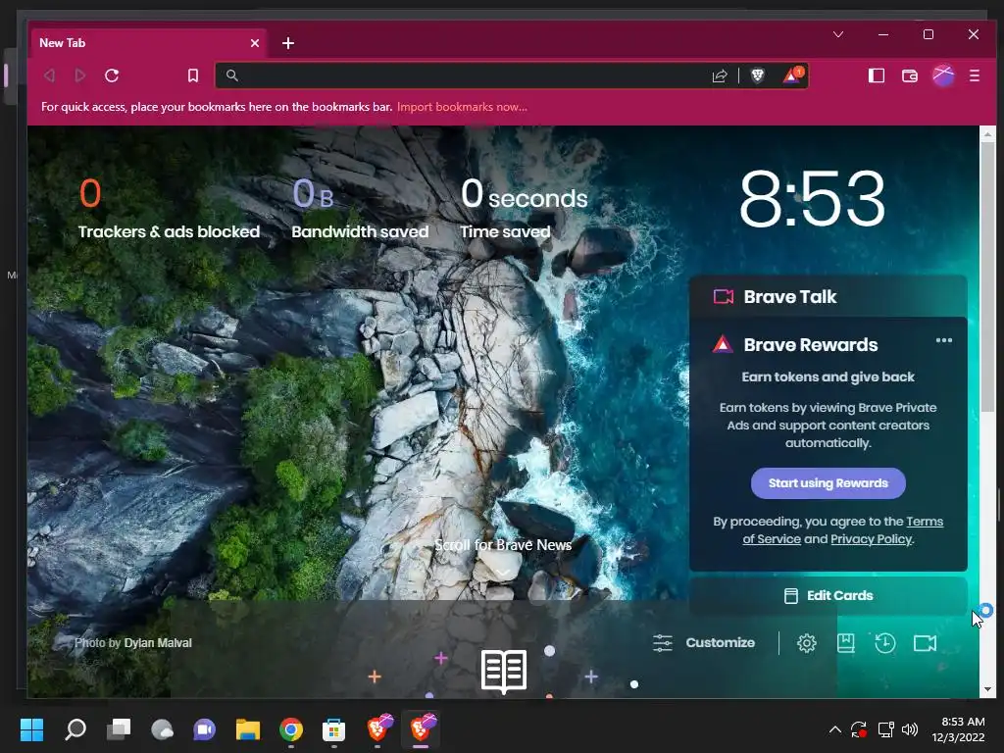Open Brave Shields lion icon

click(x=758, y=75)
